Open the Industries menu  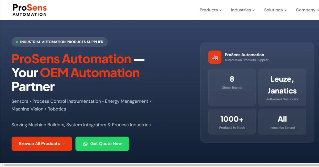[x=243, y=10]
